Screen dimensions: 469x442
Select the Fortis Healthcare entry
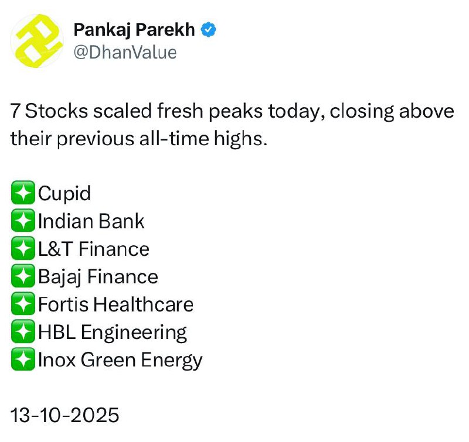pyautogui.click(x=115, y=304)
